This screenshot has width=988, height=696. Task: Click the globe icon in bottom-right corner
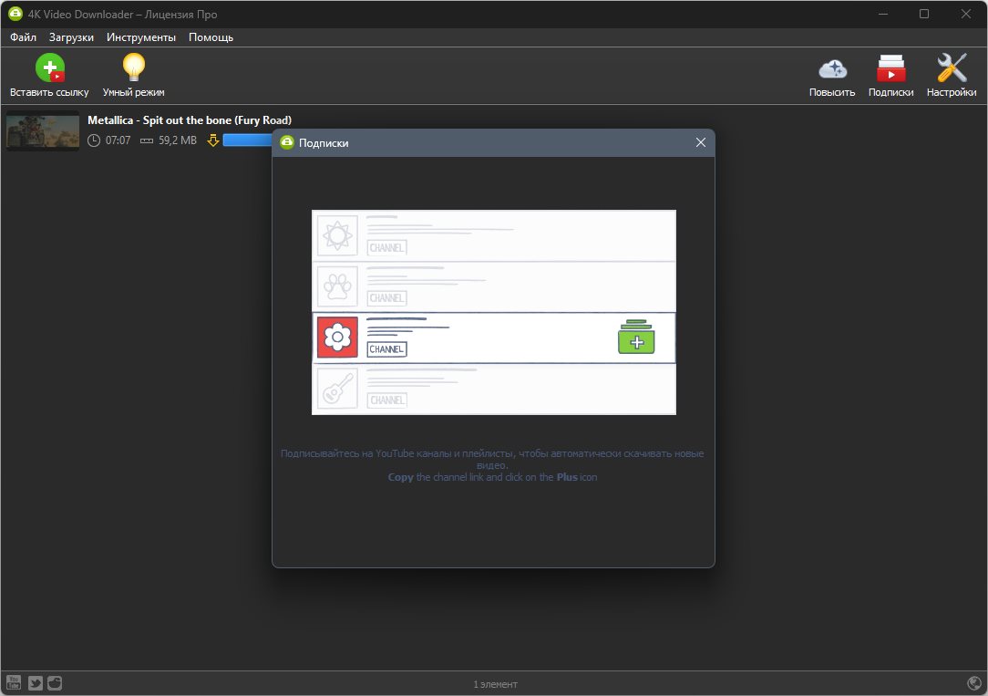tap(974, 682)
